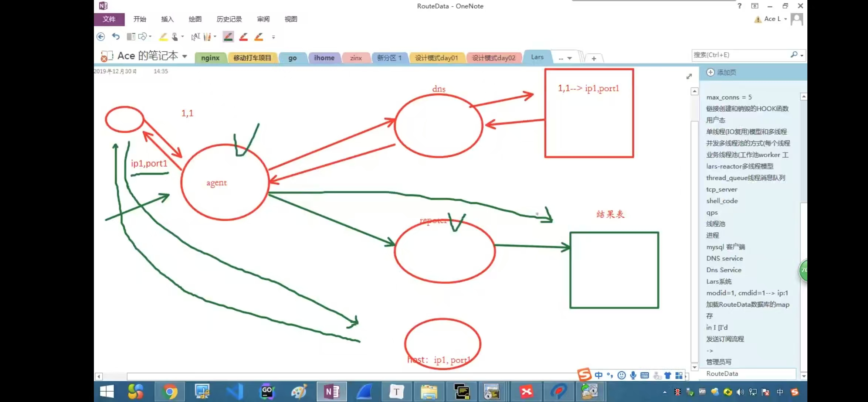This screenshot has width=868, height=402.
Task: Toggle the Sogou Chinese input mode
Action: 599,375
